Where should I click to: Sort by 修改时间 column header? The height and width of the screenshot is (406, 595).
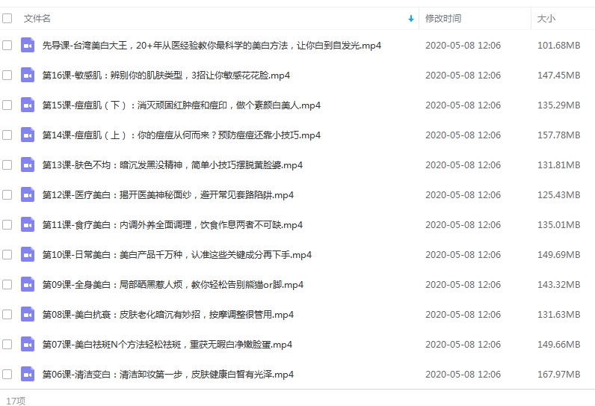(x=443, y=18)
